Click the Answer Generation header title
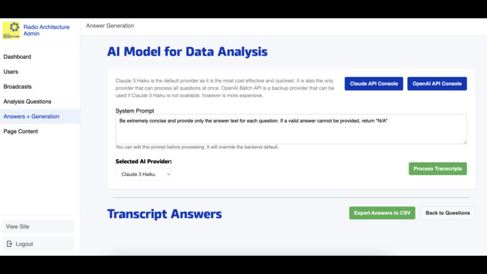The image size is (487, 274). tap(110, 26)
